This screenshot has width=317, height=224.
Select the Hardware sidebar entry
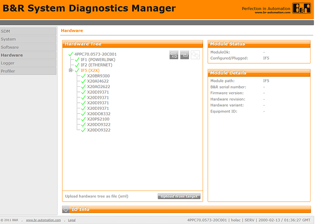[x=28, y=55]
